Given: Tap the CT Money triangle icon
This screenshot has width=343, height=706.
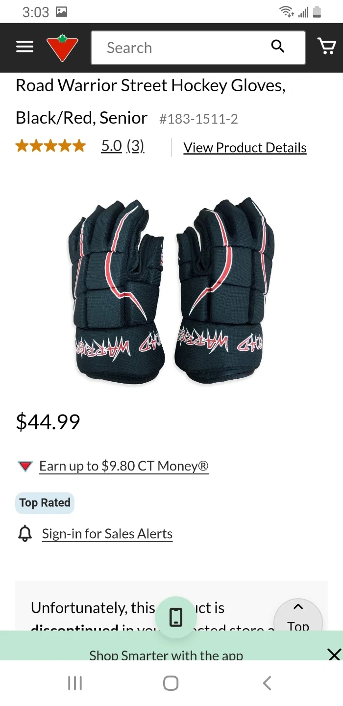Looking at the screenshot, I should [x=25, y=466].
